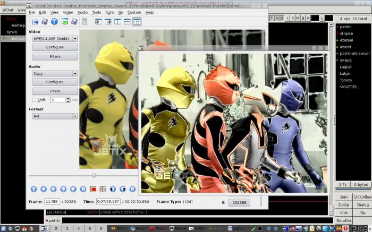The image size is (372, 232).
Task: Click the Sendfile button in XChat
Action: coord(344,220)
